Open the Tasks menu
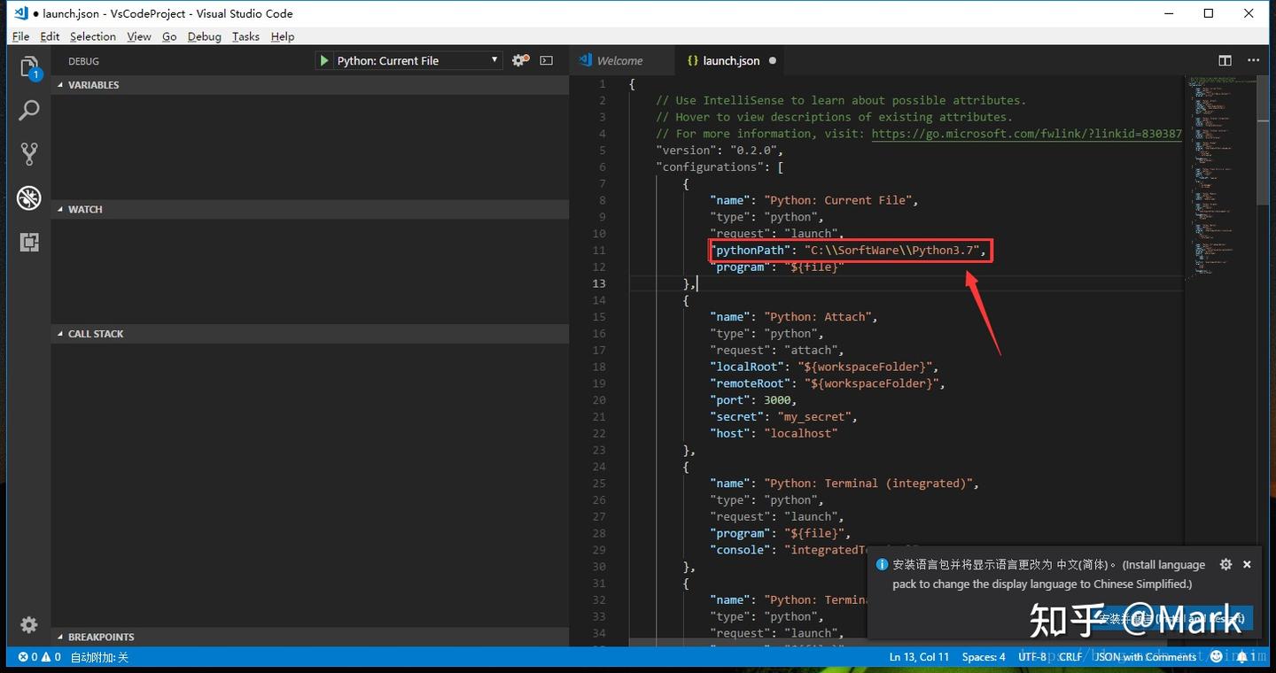 point(245,36)
